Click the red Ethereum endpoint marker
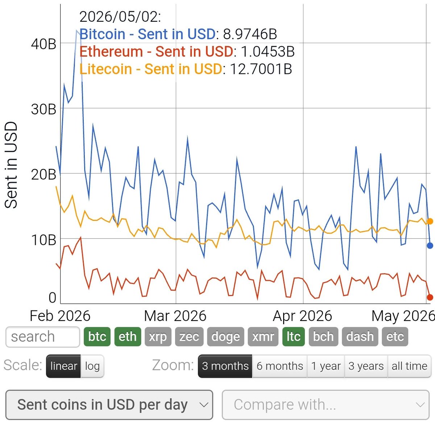The height and width of the screenshot is (425, 435). (430, 297)
